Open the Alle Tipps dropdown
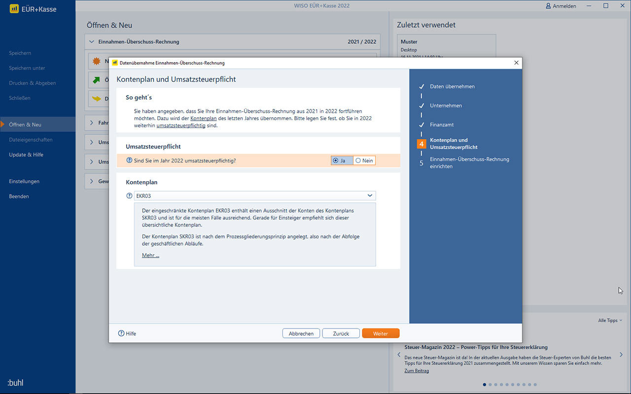The image size is (631, 394). (610, 321)
